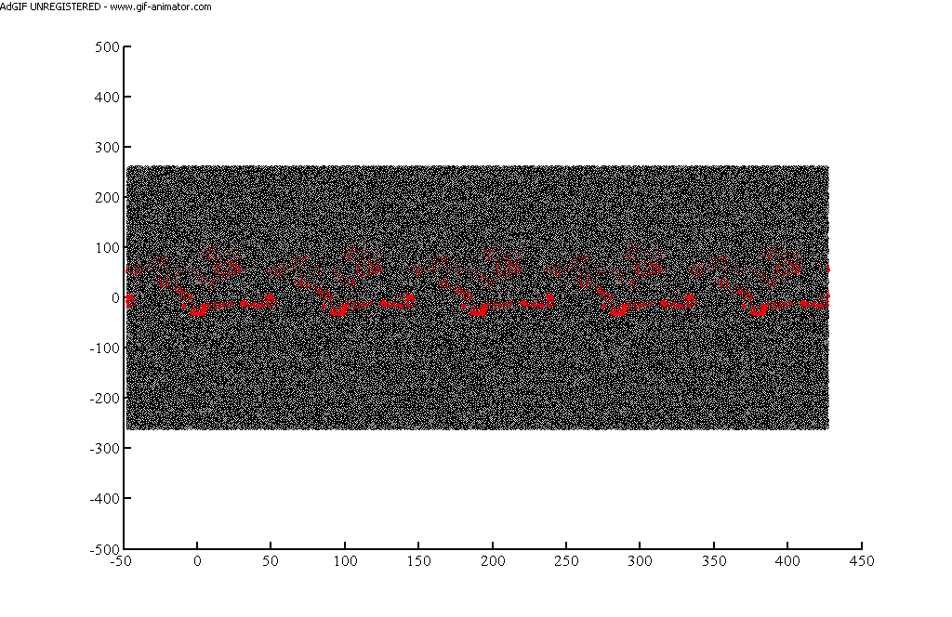Click the 0 label on the horizontal axis

(197, 561)
